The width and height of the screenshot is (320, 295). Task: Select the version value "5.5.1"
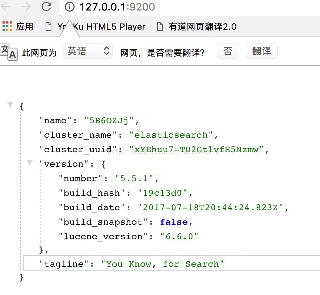click(134, 178)
